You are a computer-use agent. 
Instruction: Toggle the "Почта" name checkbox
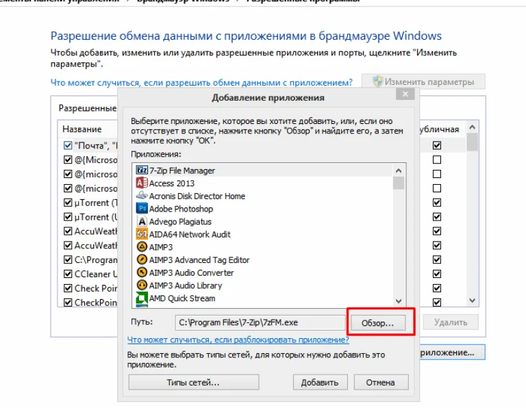tap(68, 145)
